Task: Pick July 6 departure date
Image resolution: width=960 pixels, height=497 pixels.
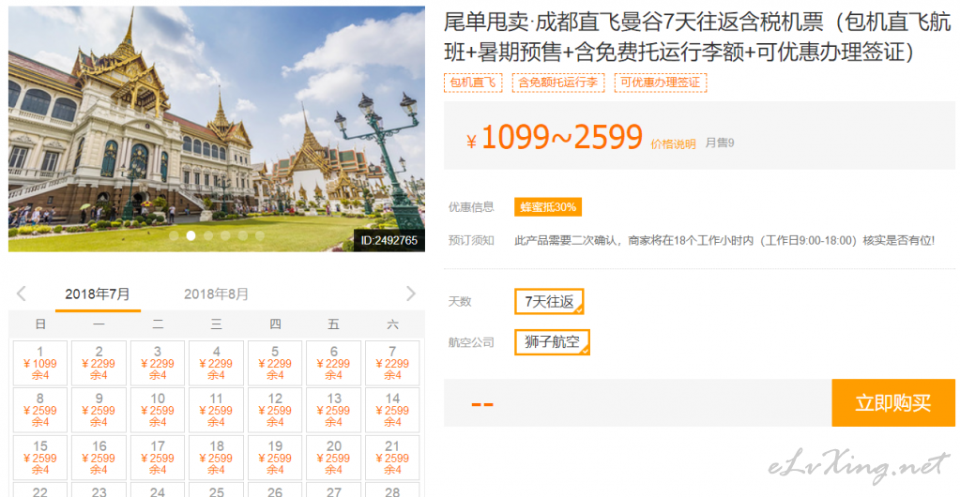Action: pyautogui.click(x=334, y=363)
